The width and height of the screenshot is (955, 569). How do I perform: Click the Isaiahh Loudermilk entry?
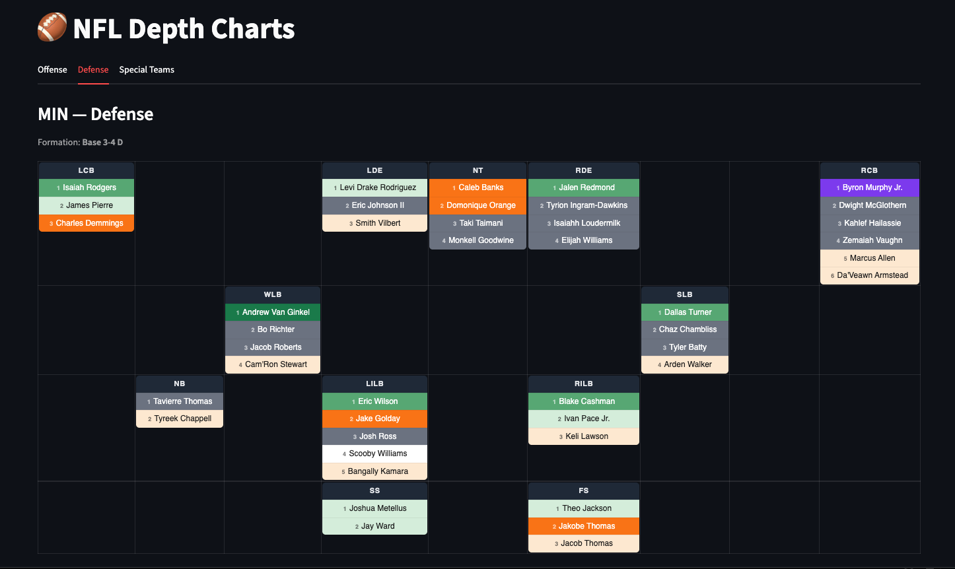[x=584, y=223]
